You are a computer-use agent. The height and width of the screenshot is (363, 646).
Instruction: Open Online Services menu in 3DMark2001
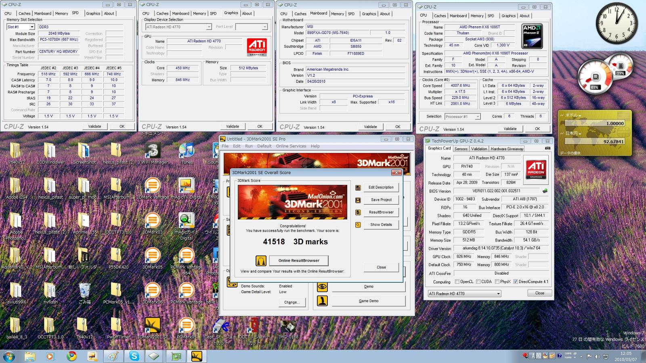[291, 146]
